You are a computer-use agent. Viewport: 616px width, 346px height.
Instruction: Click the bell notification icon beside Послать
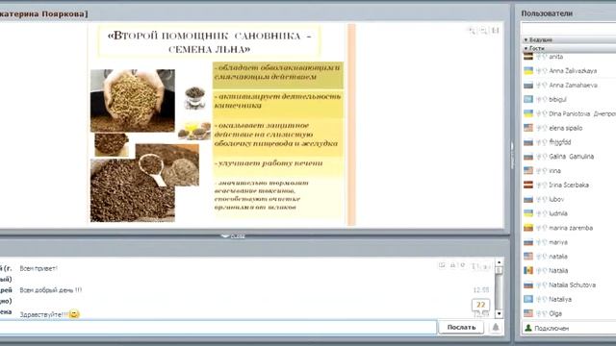496,327
